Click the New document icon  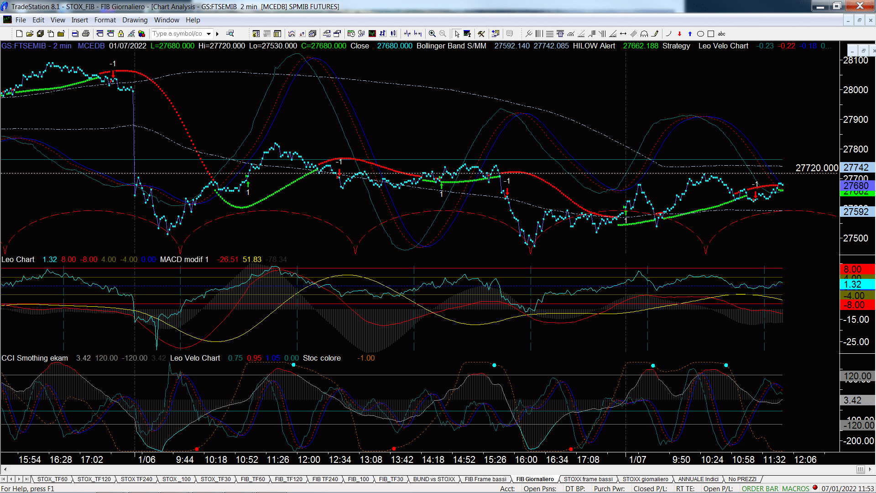19,33
